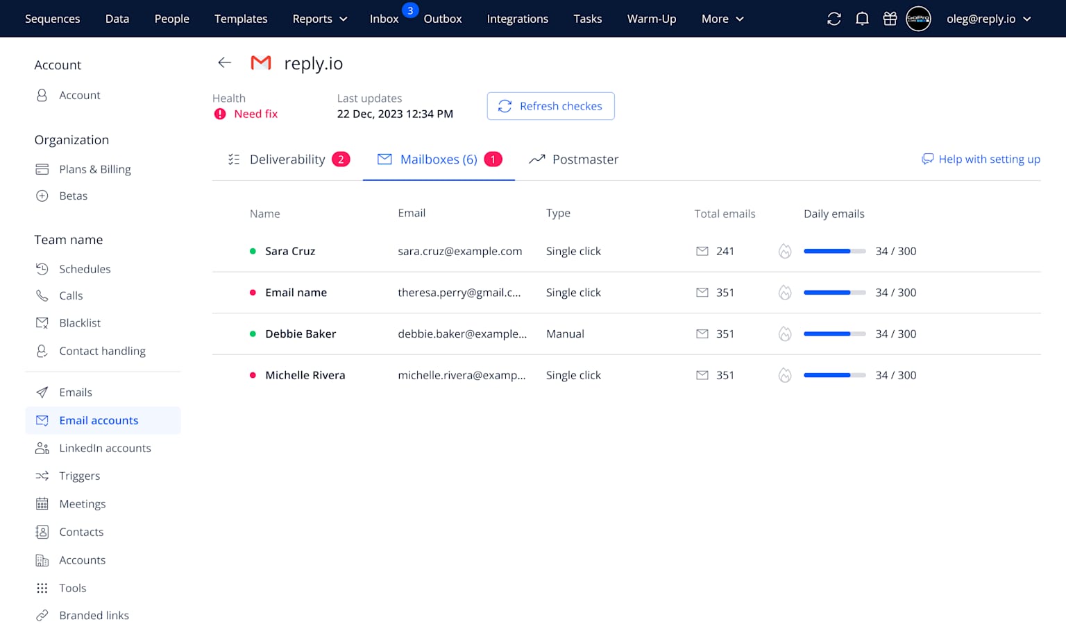Image resolution: width=1066 pixels, height=624 pixels.
Task: Open Outbox in top navigation
Action: point(443,19)
